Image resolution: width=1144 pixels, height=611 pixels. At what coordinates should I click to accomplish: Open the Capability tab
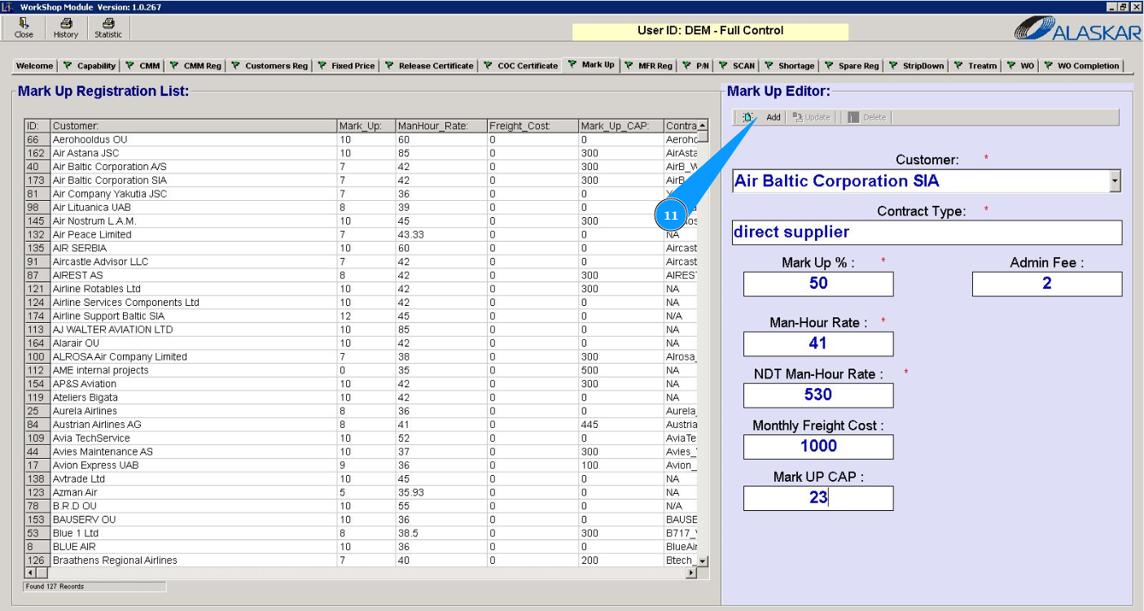(90, 66)
